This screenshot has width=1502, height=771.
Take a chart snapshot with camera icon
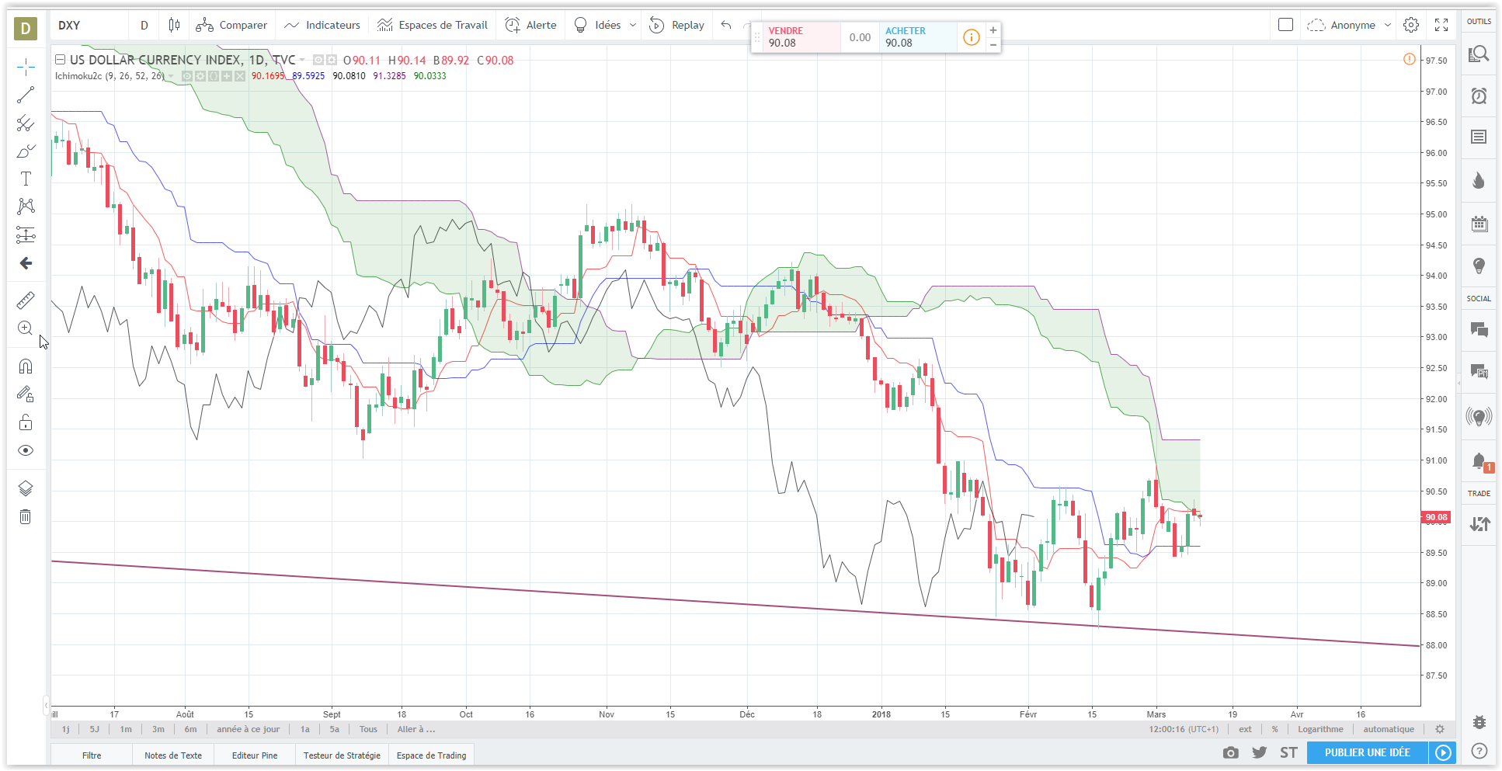[1231, 752]
